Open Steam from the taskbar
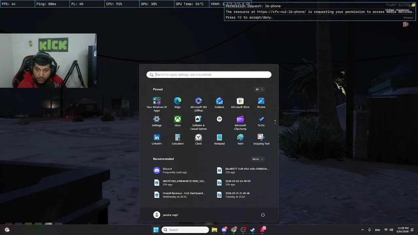Viewport: 418px width, 235px height. point(252,230)
